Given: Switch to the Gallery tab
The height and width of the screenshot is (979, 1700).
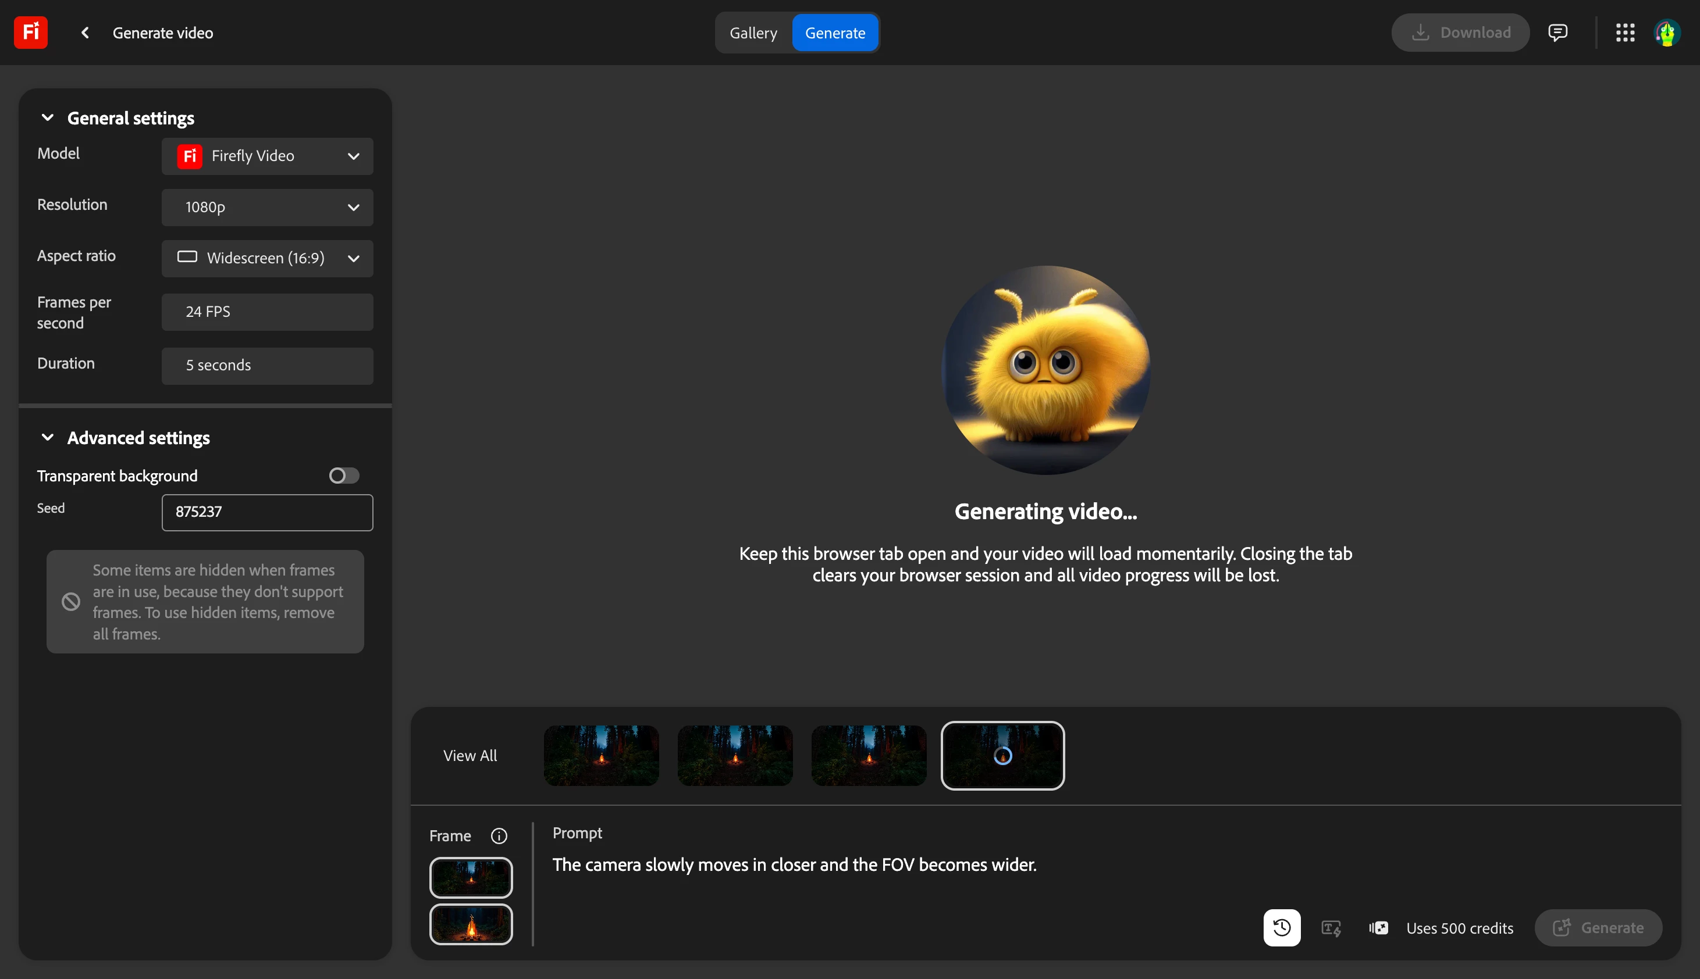Looking at the screenshot, I should pyautogui.click(x=753, y=33).
